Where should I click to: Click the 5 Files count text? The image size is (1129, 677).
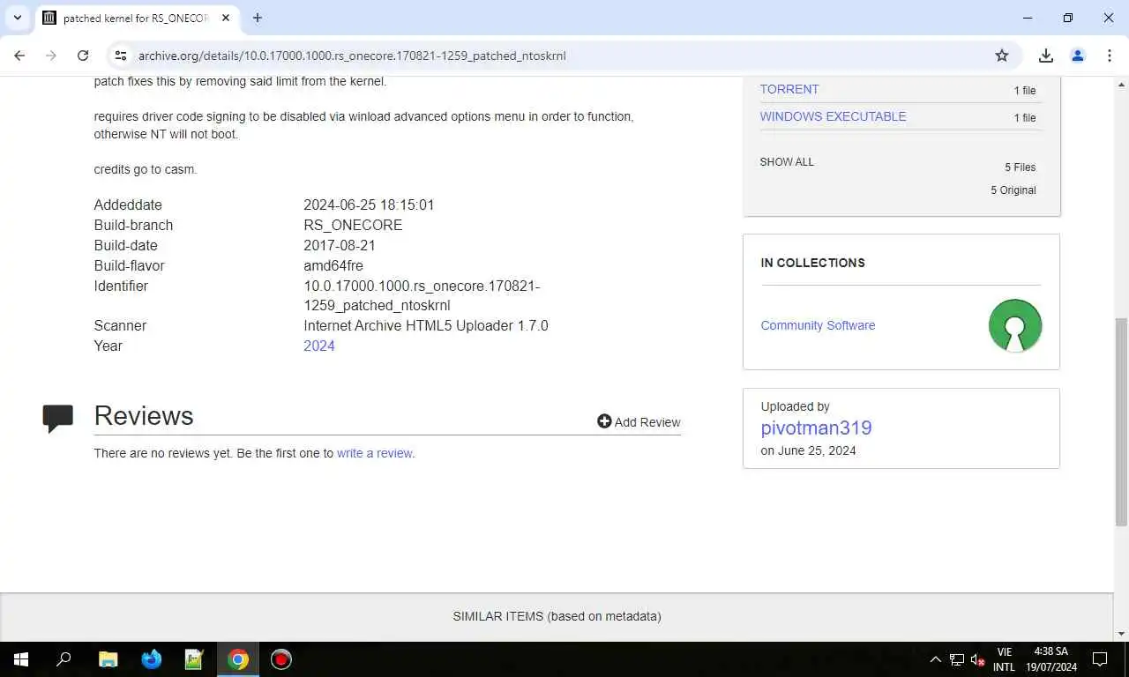[1021, 167]
